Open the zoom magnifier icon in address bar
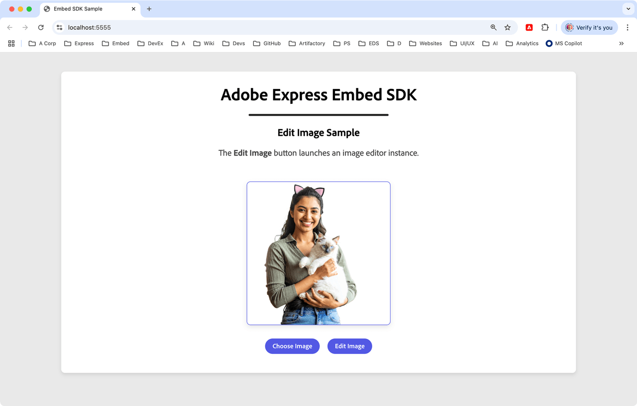The width and height of the screenshot is (637, 406). (x=493, y=28)
